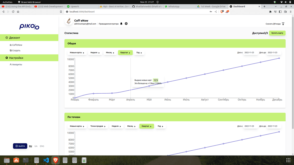Select Неделя filter in По точкам
294x165 pixels.
click(116, 126)
